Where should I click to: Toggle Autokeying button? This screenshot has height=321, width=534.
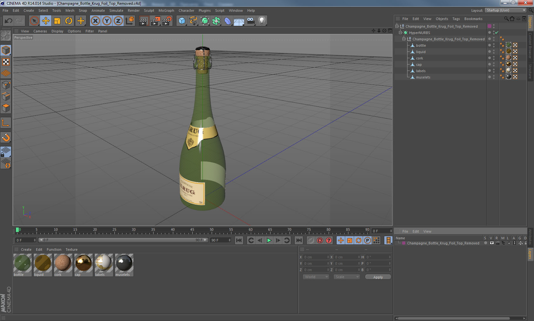[x=320, y=240]
